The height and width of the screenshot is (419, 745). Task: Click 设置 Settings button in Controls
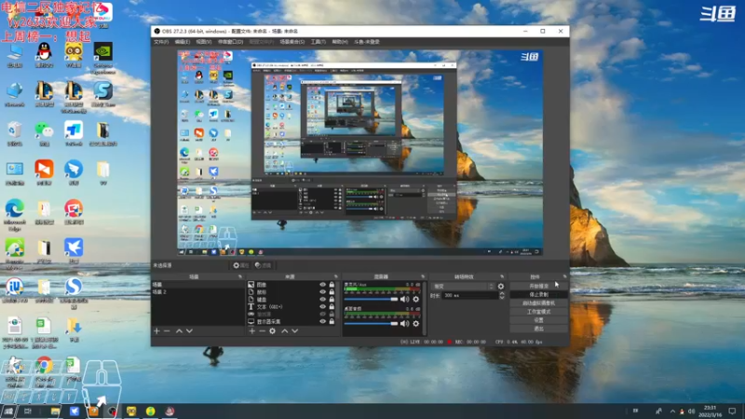coord(539,320)
